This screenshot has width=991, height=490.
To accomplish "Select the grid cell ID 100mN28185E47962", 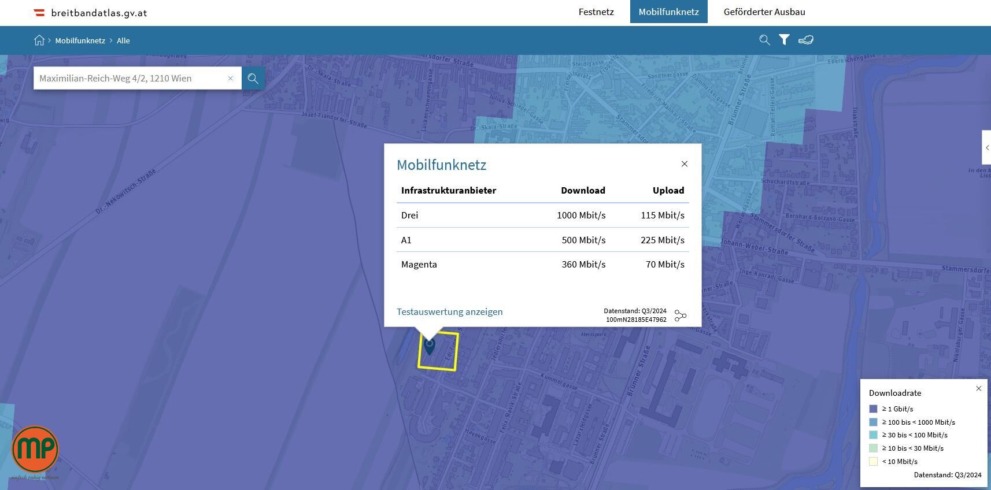I will (636, 320).
